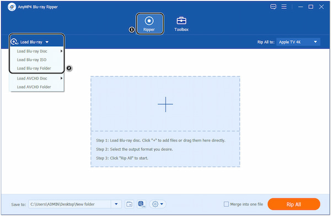The height and width of the screenshot is (216, 331).
Task: Open the hamburger menu in title bar
Action: (x=284, y=7)
